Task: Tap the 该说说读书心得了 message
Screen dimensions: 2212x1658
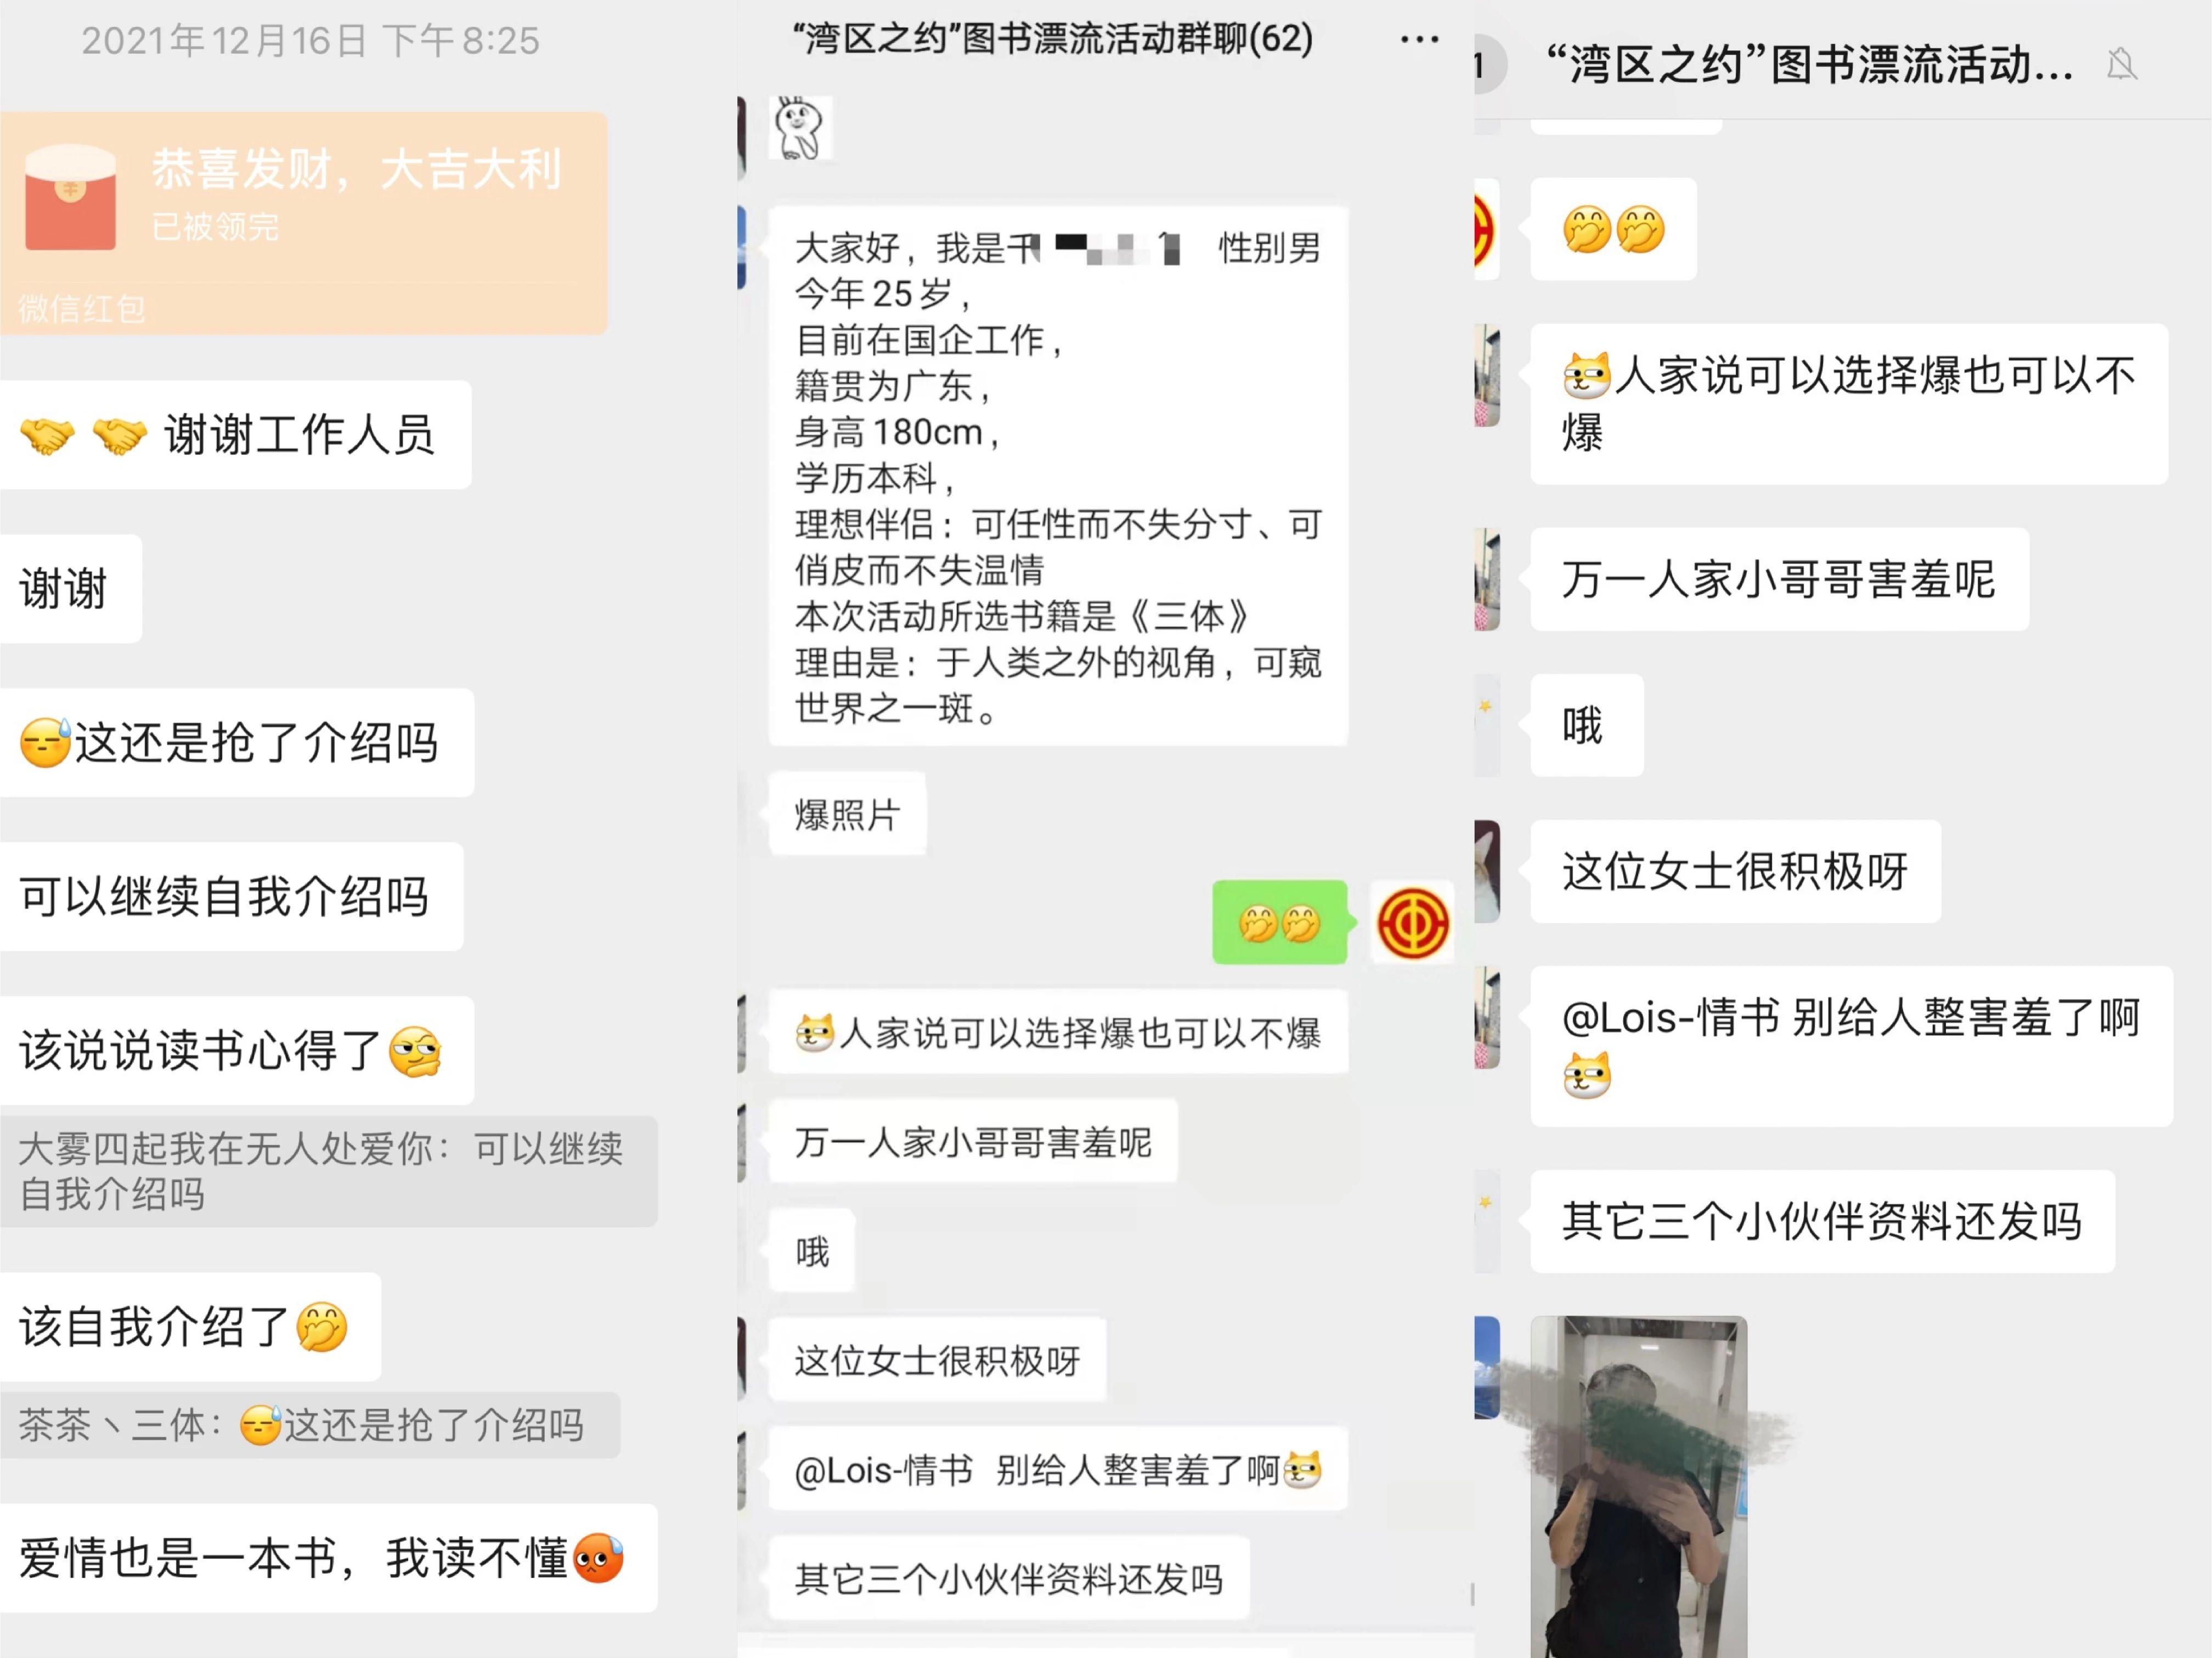Action: tap(237, 1051)
